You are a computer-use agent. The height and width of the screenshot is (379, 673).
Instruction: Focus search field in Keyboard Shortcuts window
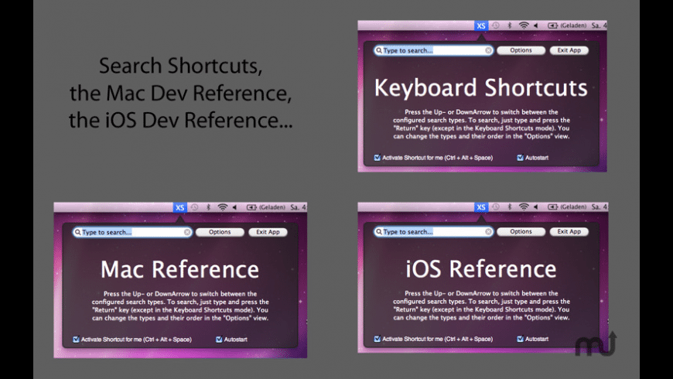433,50
